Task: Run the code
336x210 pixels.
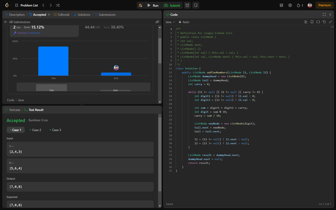Action: point(153,5)
